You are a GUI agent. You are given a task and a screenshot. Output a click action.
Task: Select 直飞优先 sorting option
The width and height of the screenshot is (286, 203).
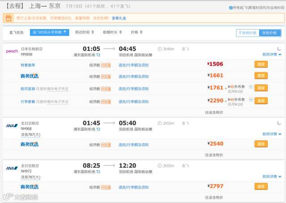17,33
